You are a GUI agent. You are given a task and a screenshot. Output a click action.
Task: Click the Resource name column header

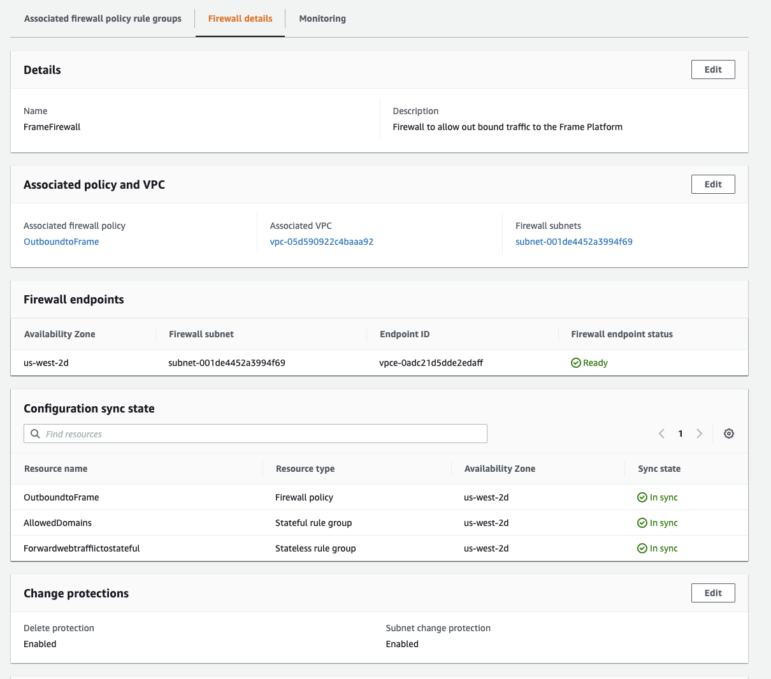pos(56,469)
